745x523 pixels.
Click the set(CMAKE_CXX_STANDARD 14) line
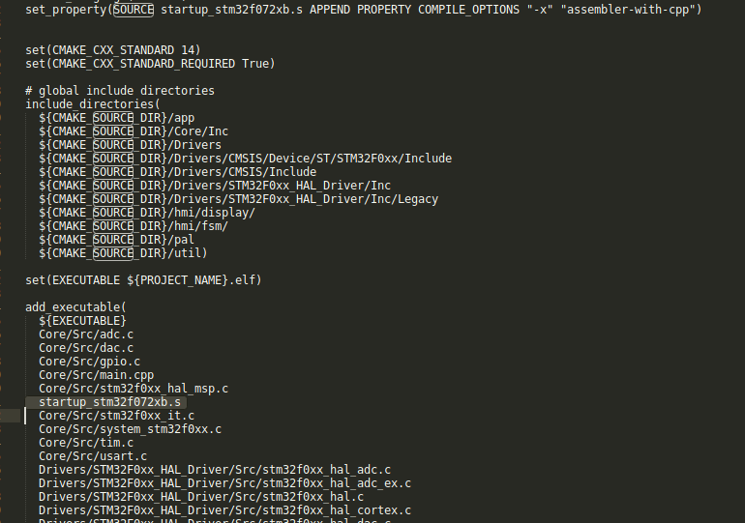click(x=113, y=50)
